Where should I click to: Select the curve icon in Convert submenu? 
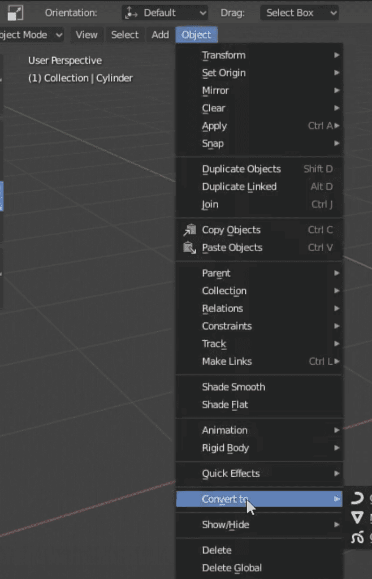357,499
